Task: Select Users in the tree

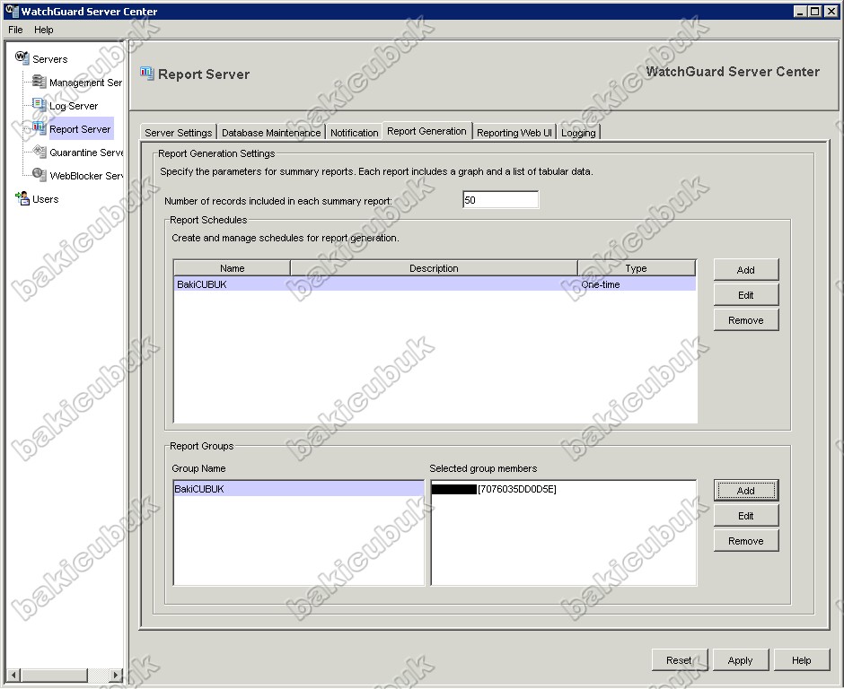Action: 45,199
